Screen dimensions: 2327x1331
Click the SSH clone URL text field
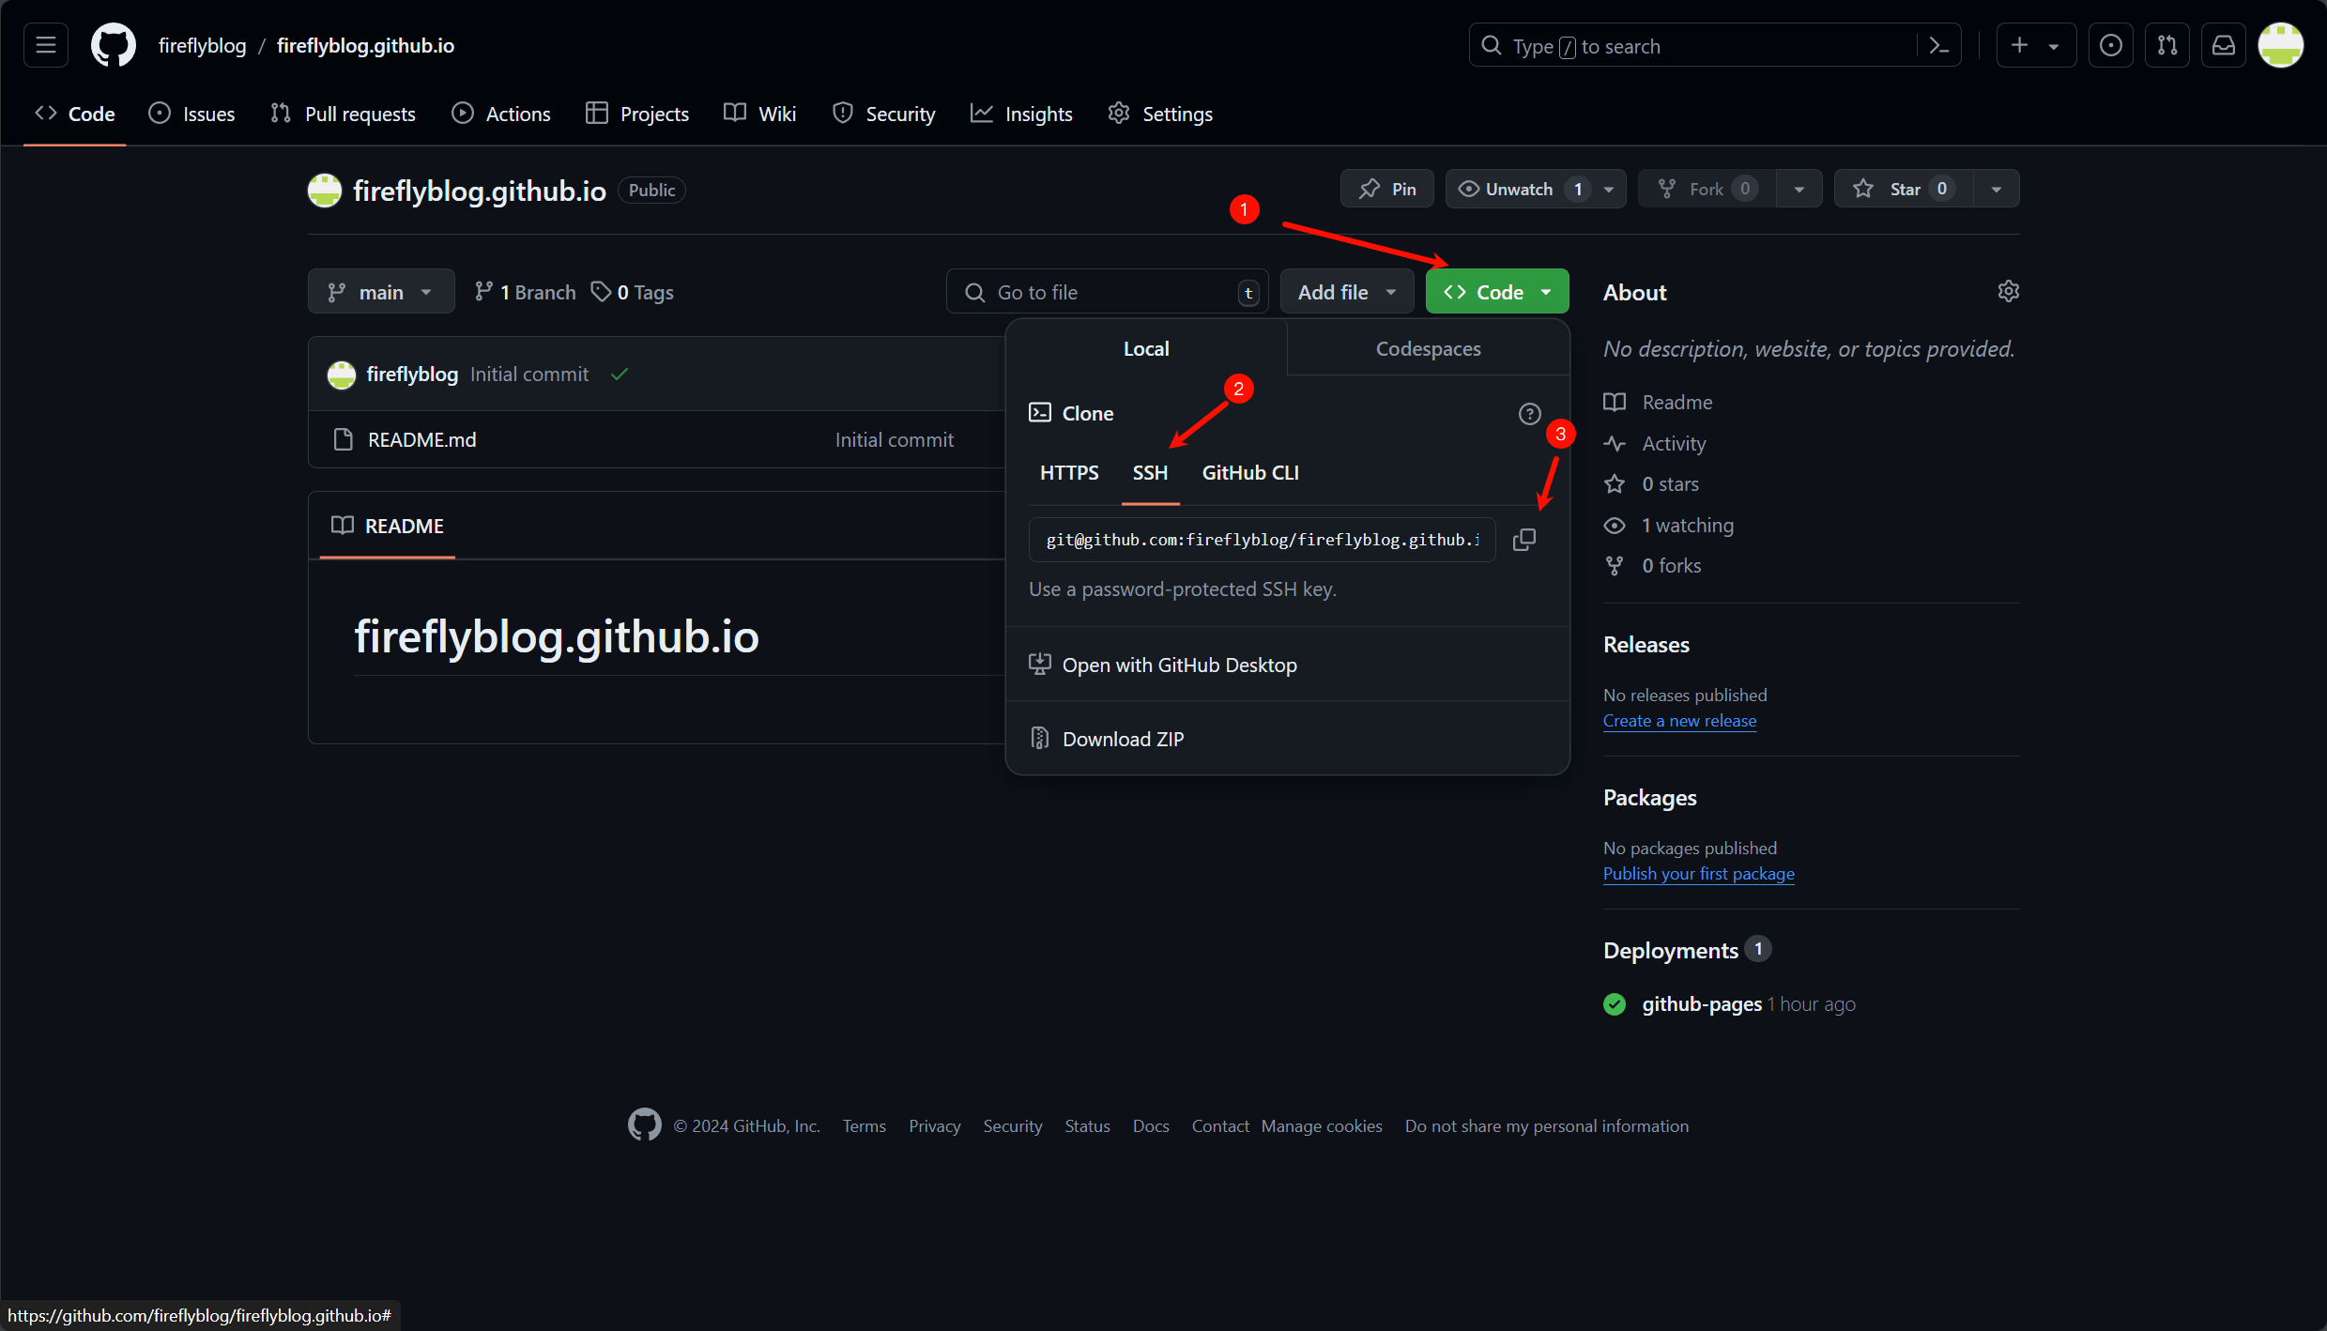tap(1262, 539)
